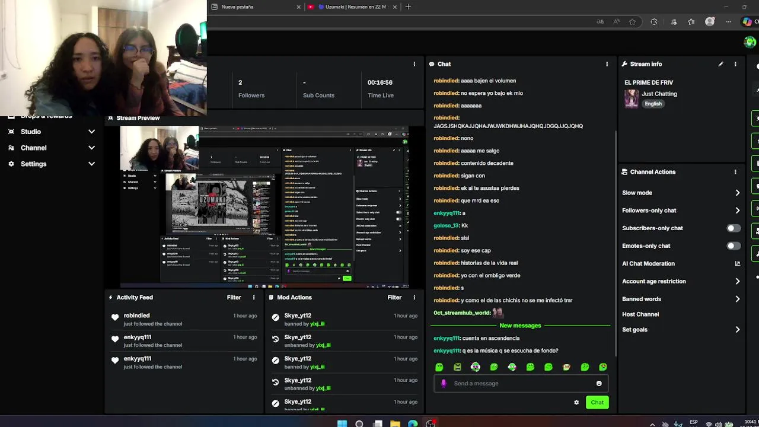The image size is (759, 427).
Task: Open chat settings gear icon
Action: click(x=576, y=403)
